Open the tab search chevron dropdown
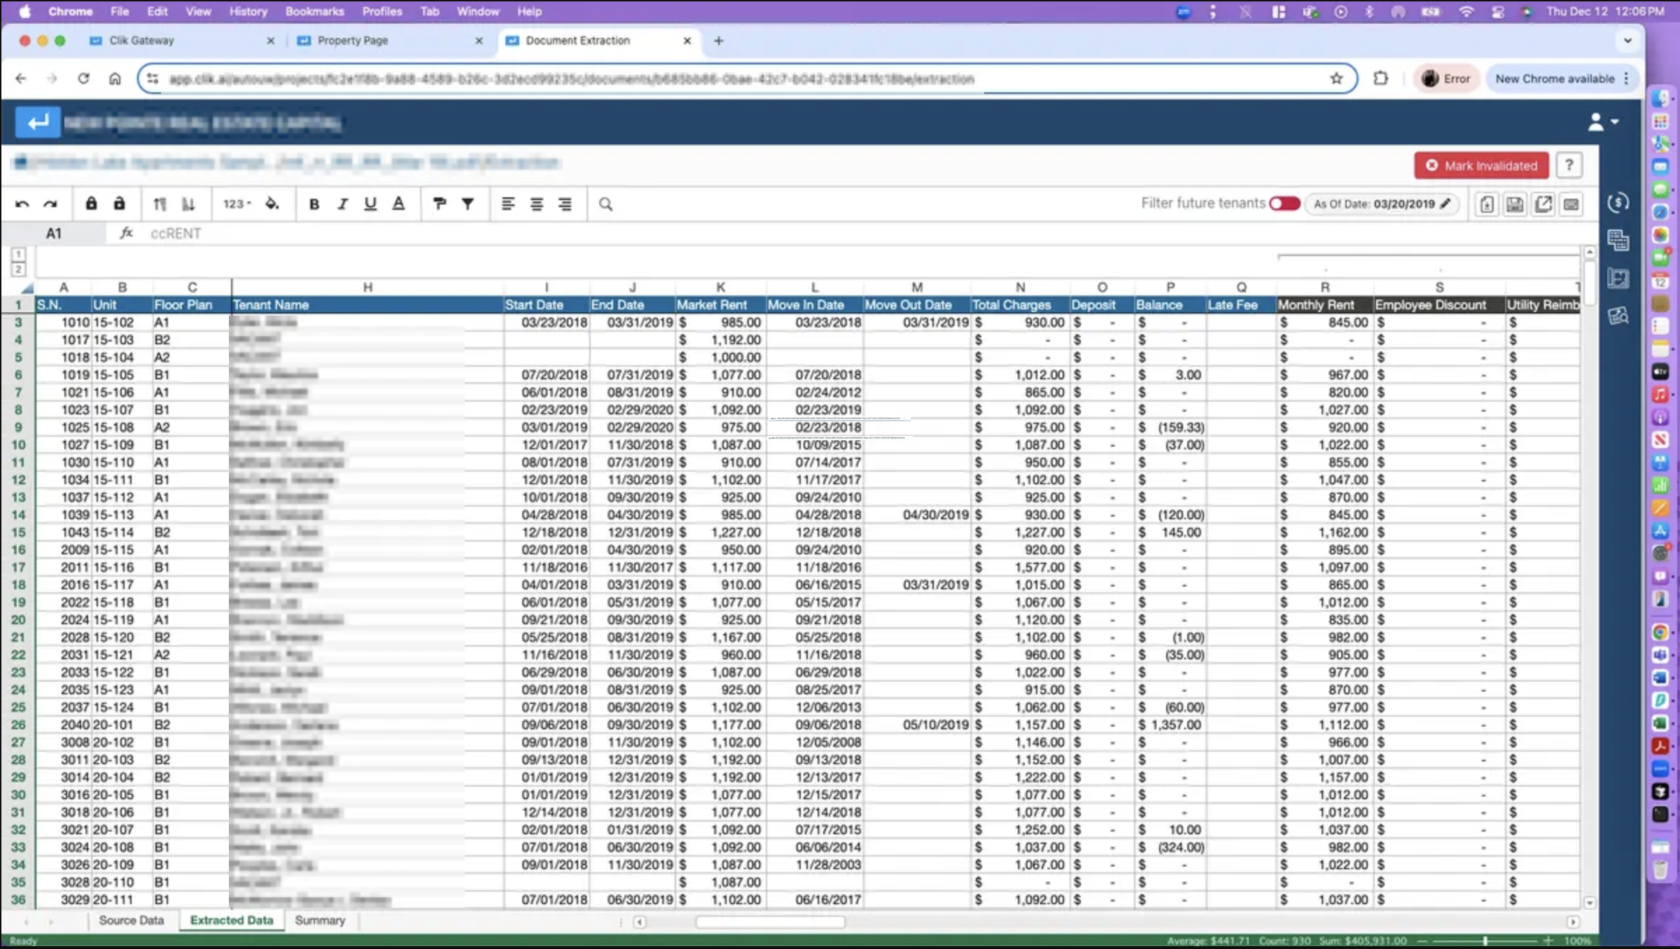The height and width of the screenshot is (949, 1680). [1627, 41]
